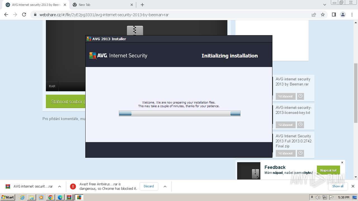Launch Internet Explorer from the taskbar
The height and width of the screenshot is (201, 358).
(x=22, y=197)
